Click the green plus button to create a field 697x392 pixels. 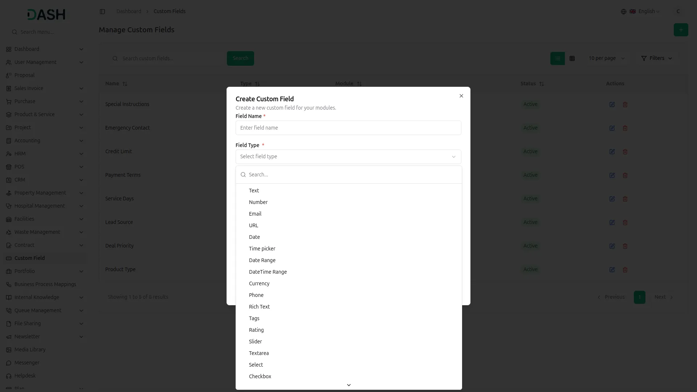tap(681, 30)
